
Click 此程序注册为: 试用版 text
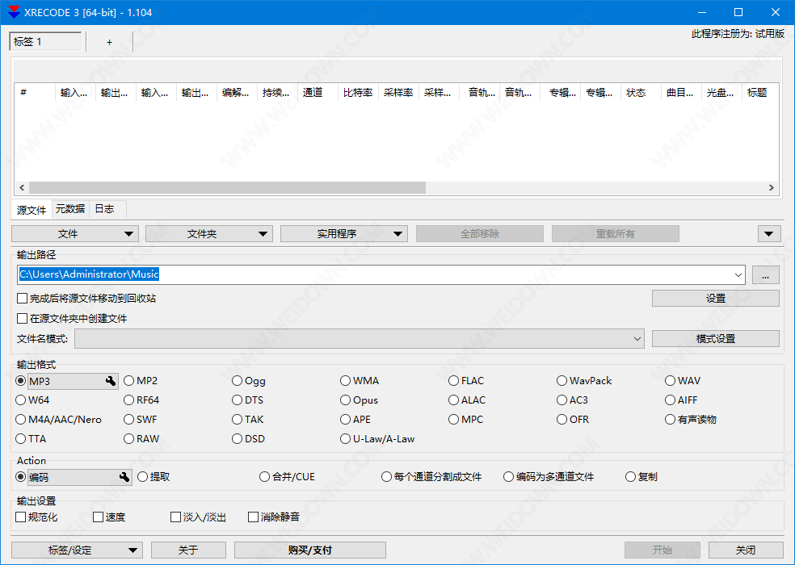point(738,34)
